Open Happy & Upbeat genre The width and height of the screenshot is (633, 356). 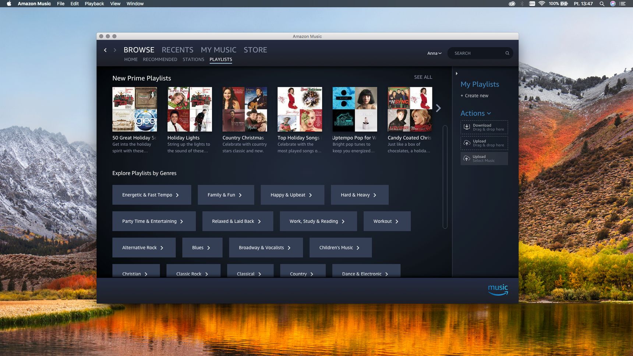tap(292, 195)
